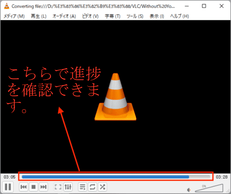
Task: Maximize the VLC window
Action: tap(204, 6)
